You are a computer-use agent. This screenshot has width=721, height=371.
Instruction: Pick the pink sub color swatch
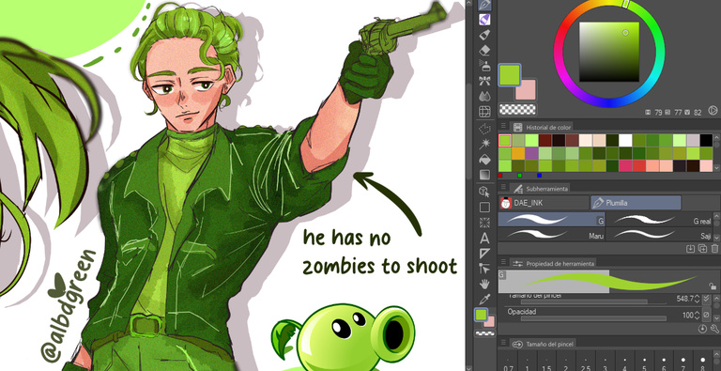coord(526,90)
